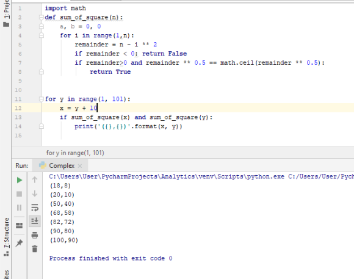
Task: Go up the stack trace with up arrow
Action: tap(35, 180)
